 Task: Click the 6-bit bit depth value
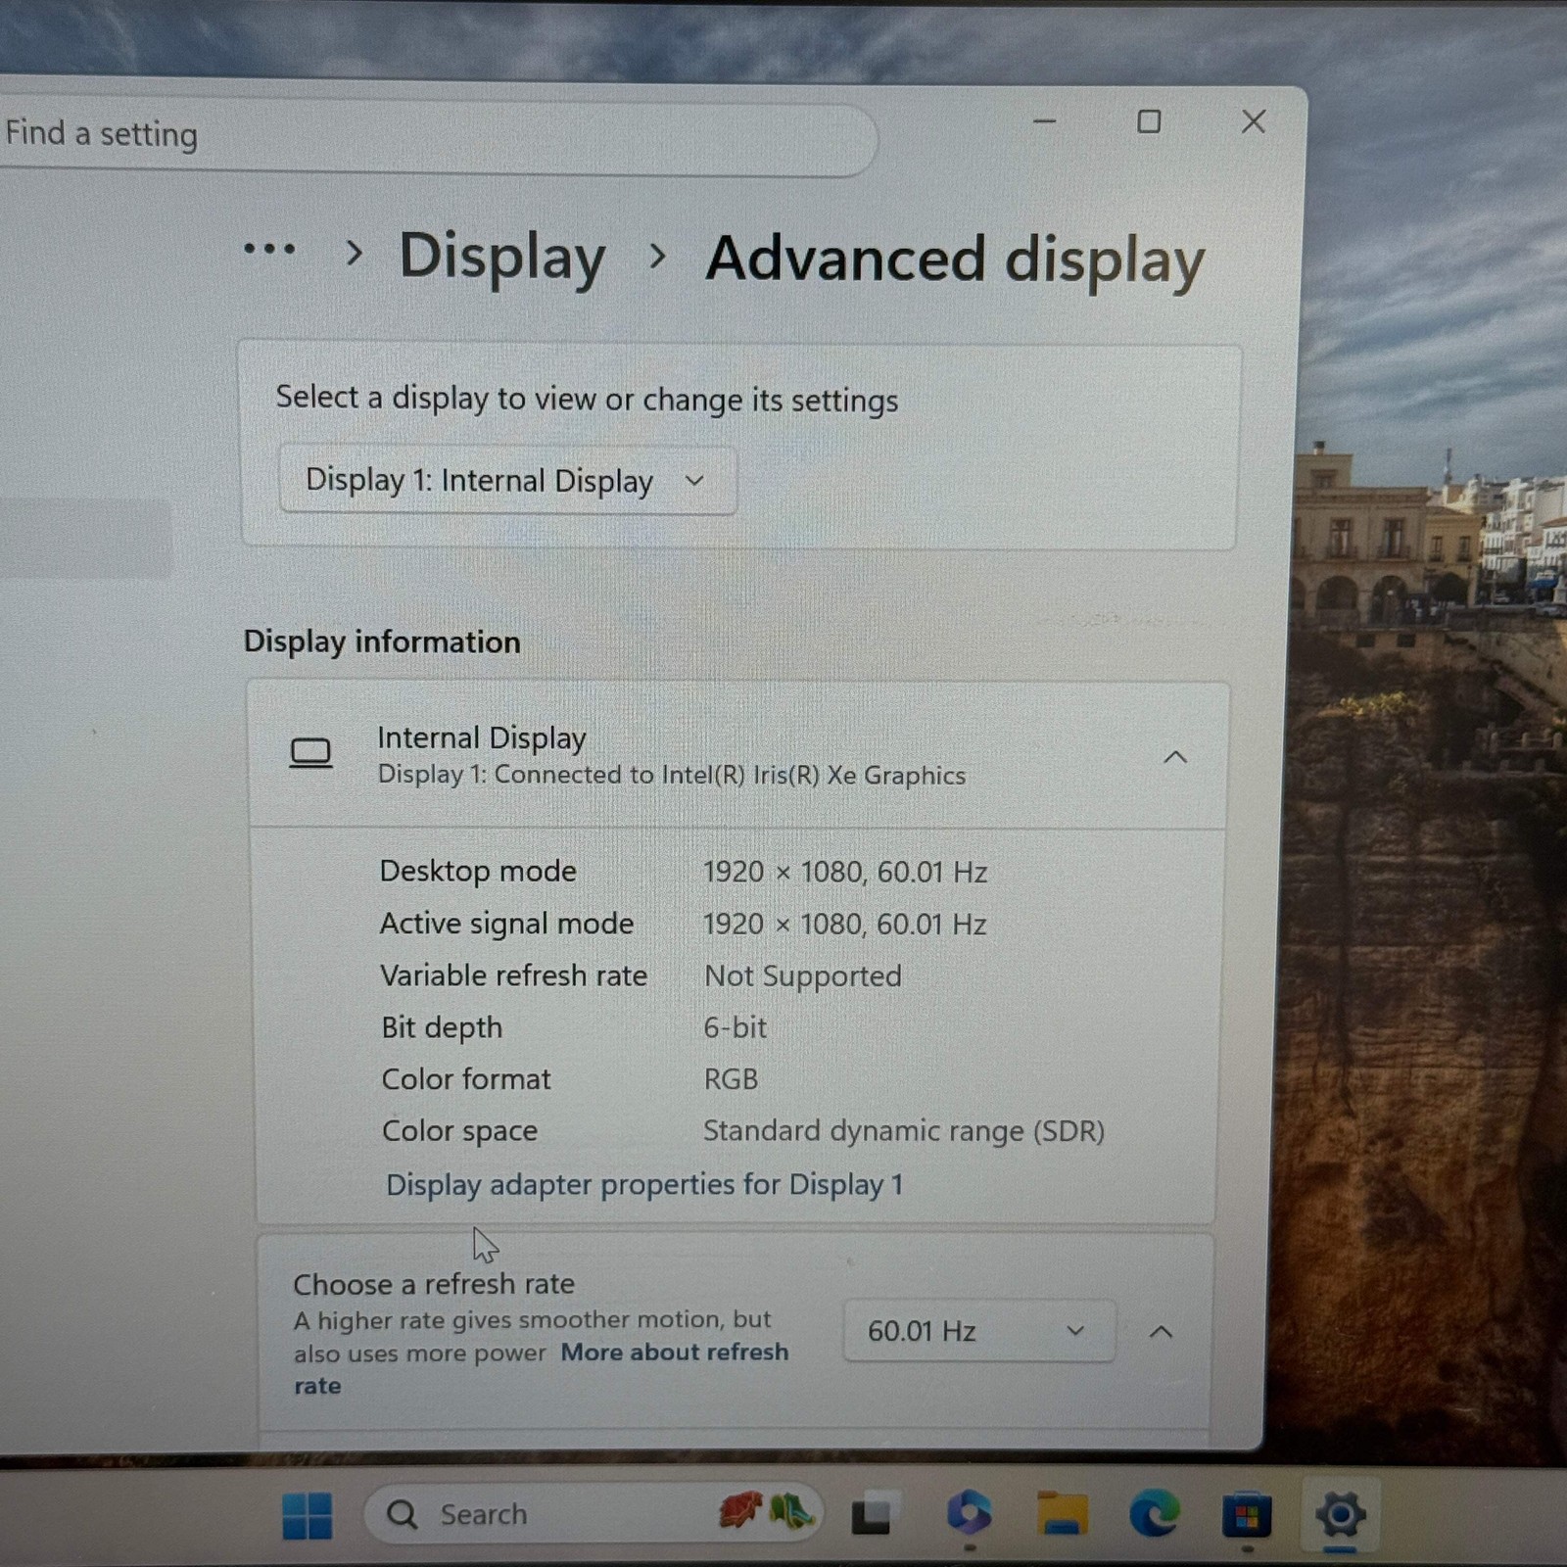pos(735,1027)
